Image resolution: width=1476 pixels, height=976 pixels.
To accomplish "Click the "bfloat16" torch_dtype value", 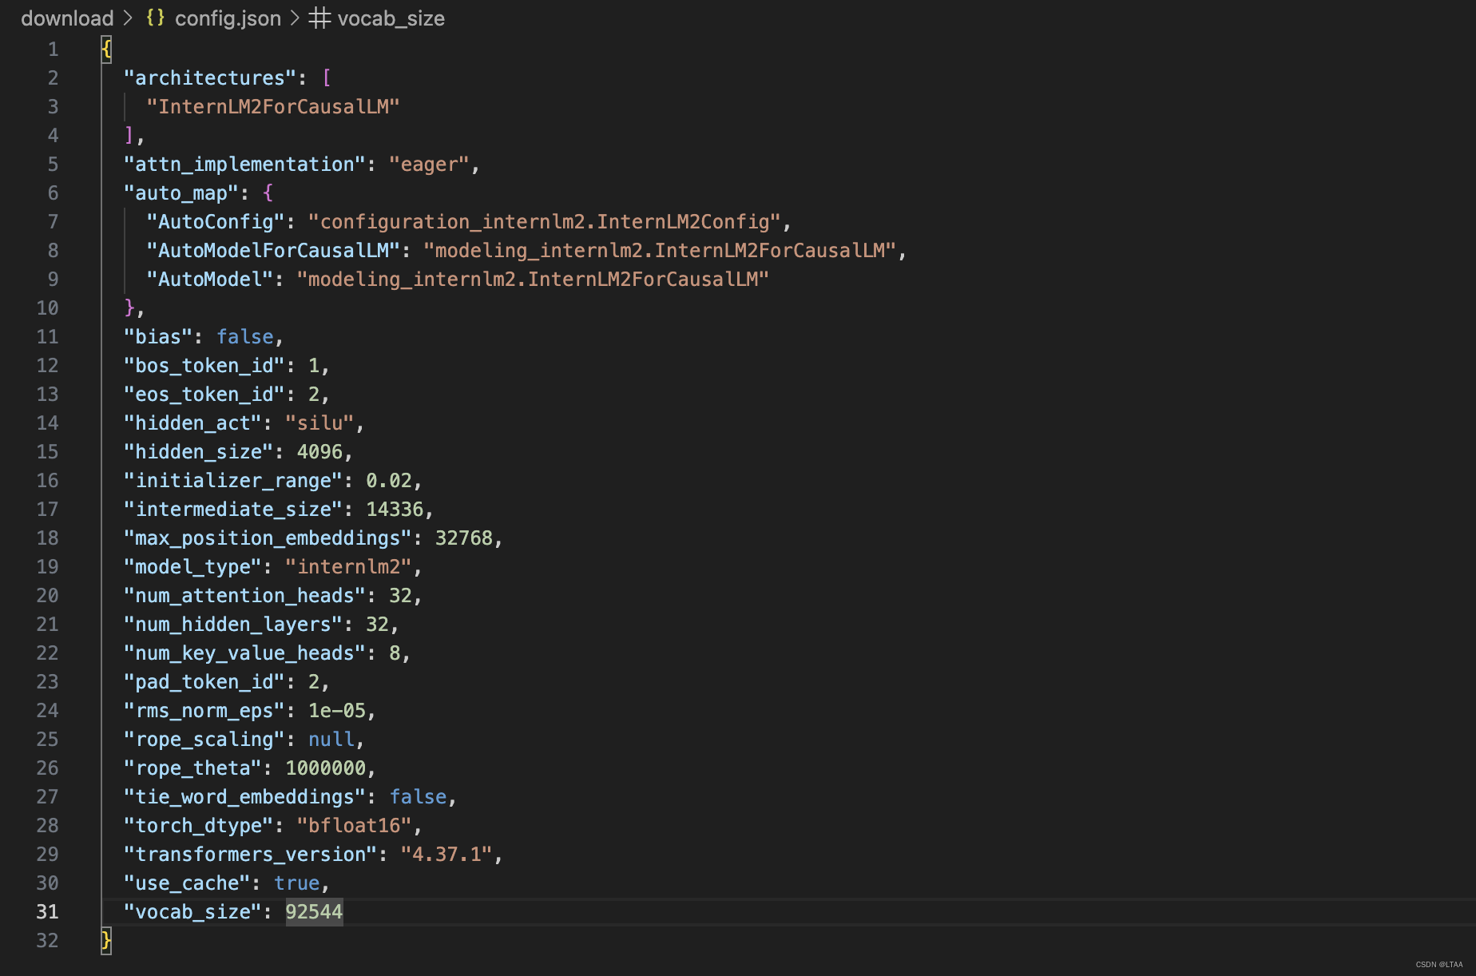I will pos(355,826).
